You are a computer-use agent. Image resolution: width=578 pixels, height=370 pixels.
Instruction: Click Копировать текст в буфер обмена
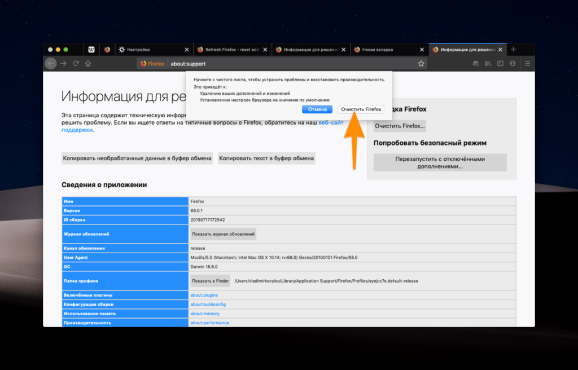tap(266, 158)
